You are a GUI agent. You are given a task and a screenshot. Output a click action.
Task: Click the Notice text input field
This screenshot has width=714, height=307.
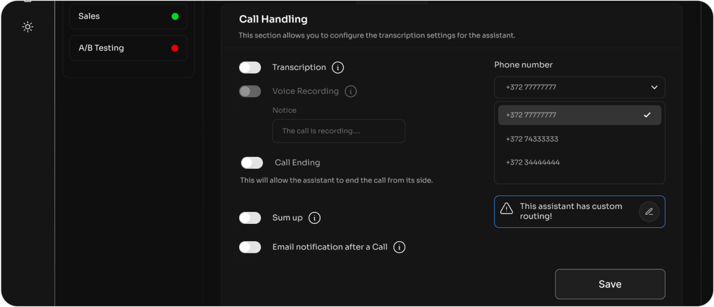click(338, 131)
